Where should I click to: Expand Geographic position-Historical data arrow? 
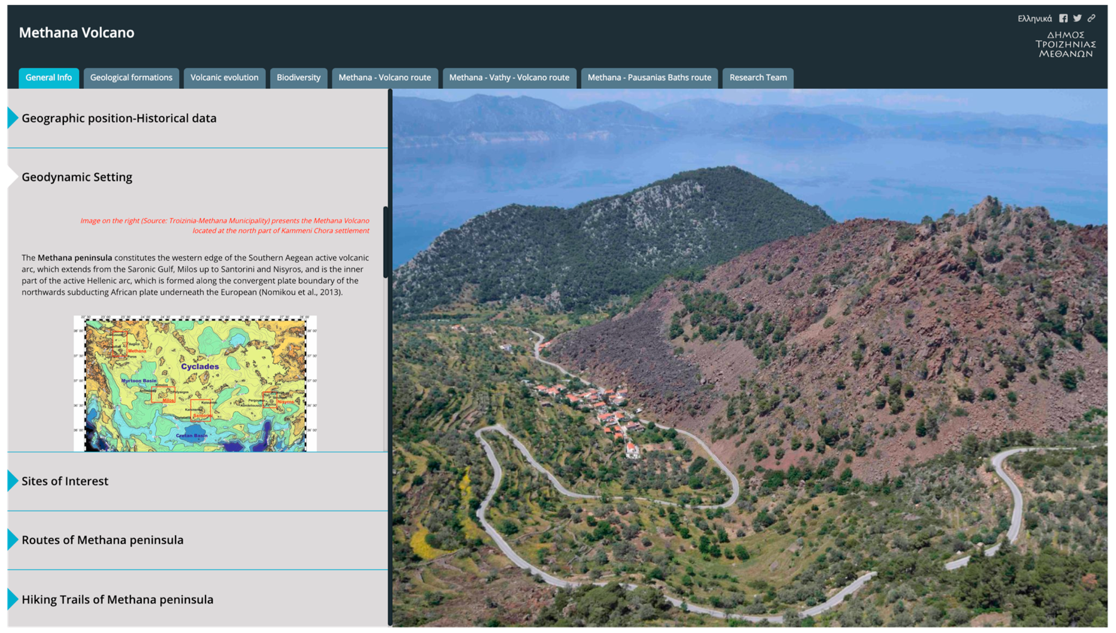click(13, 118)
